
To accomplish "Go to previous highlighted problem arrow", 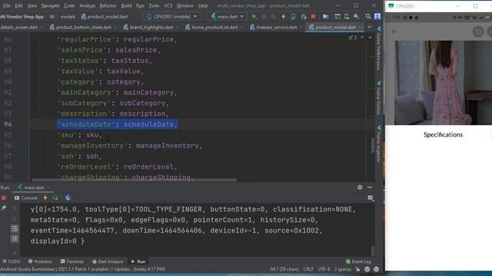I will (362, 38).
